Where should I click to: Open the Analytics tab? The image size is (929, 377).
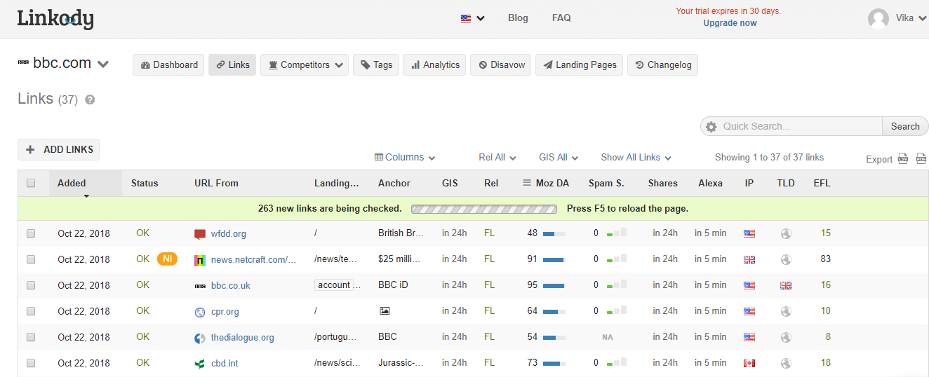coord(434,64)
